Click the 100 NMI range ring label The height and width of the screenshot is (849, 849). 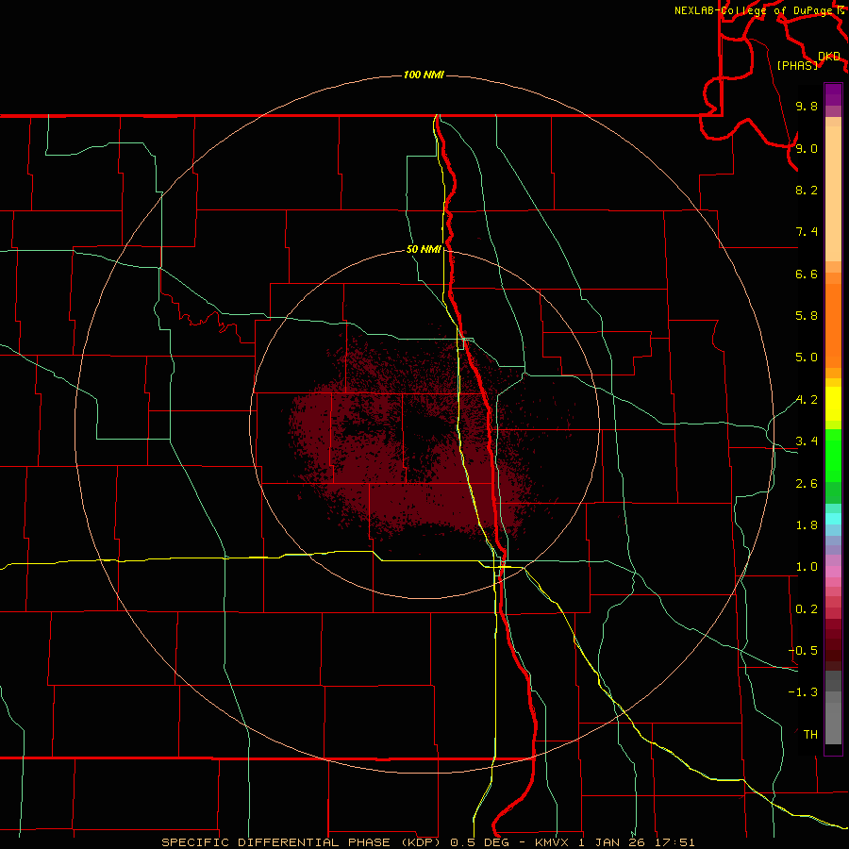coord(424,75)
